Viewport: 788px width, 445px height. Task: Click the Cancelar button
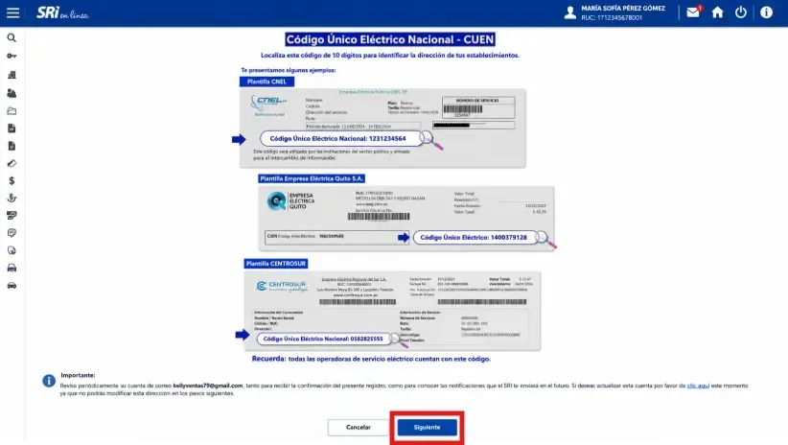click(x=359, y=427)
